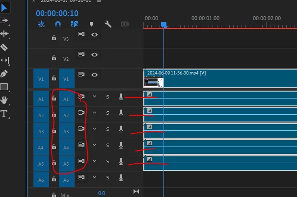This screenshot has height=197, width=297.
Task: Hide track V3 output eye
Action: (x=95, y=35)
